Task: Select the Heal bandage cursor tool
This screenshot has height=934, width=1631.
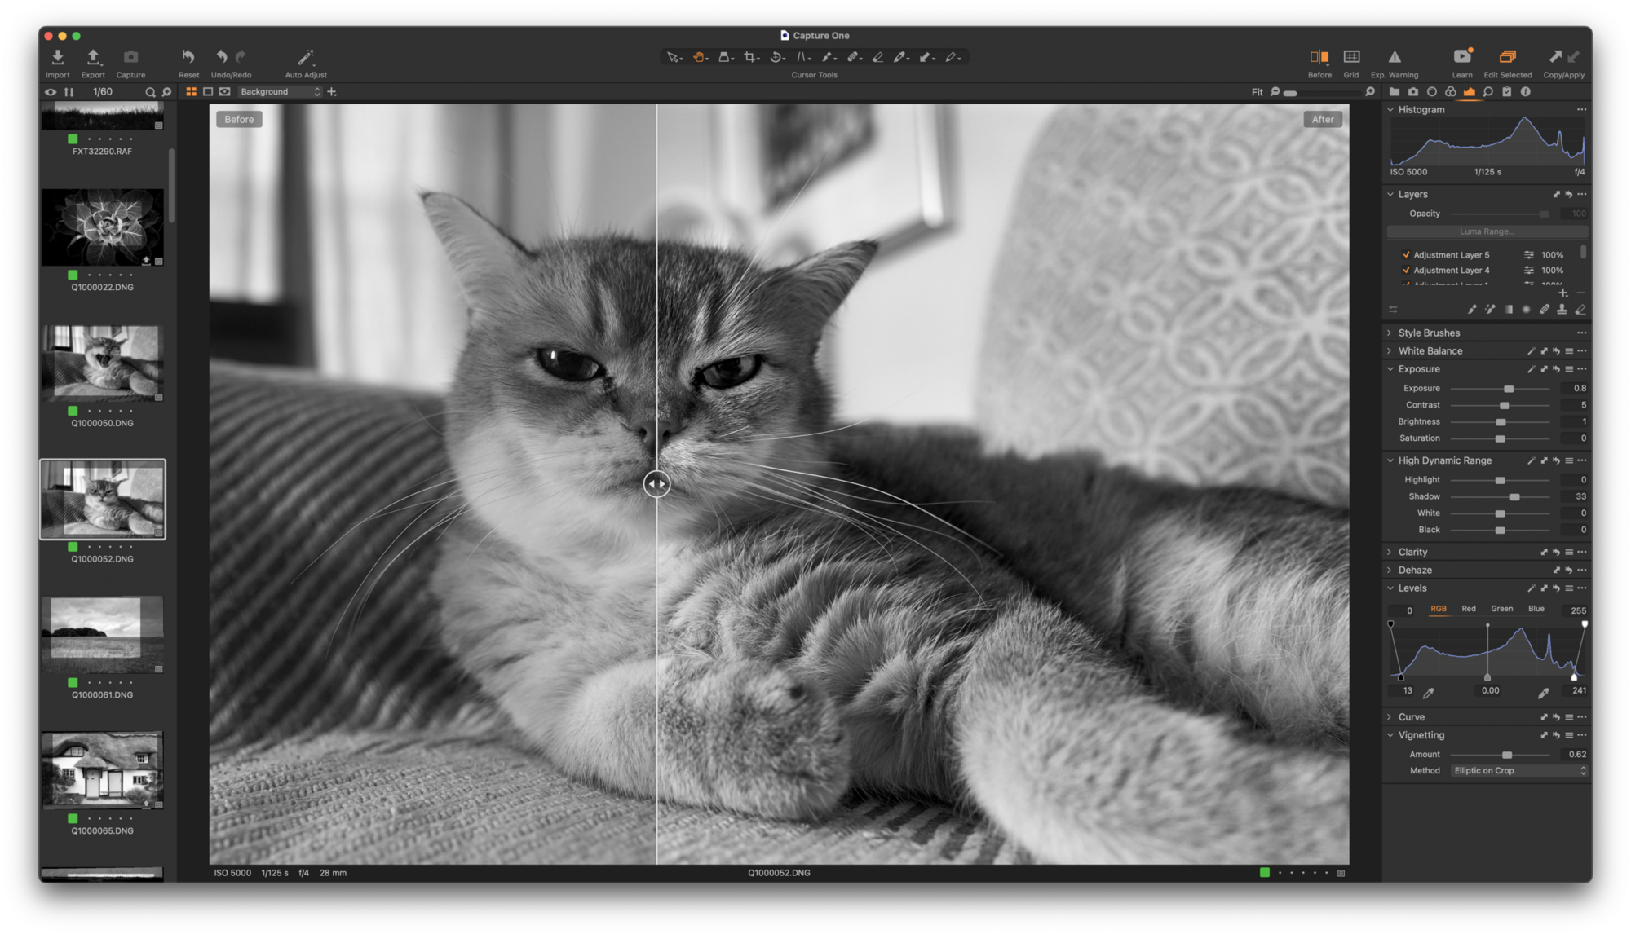Action: [x=852, y=57]
